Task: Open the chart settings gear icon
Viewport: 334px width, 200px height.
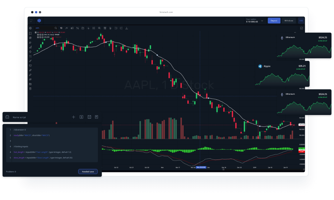Action: click(x=31, y=28)
